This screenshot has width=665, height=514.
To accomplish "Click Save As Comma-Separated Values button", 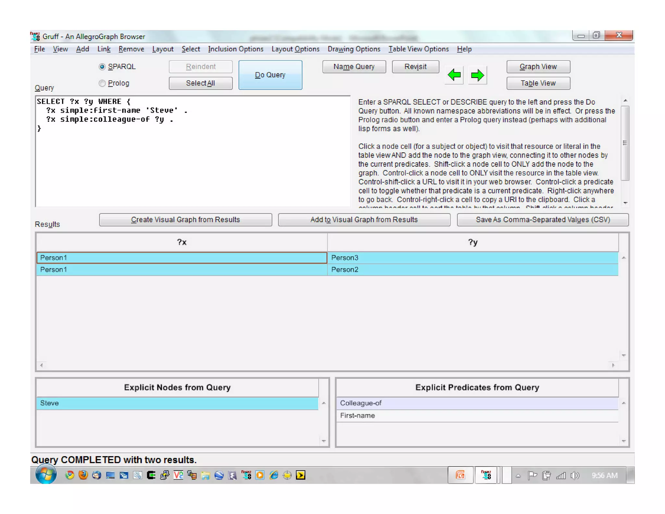I will (x=542, y=220).
